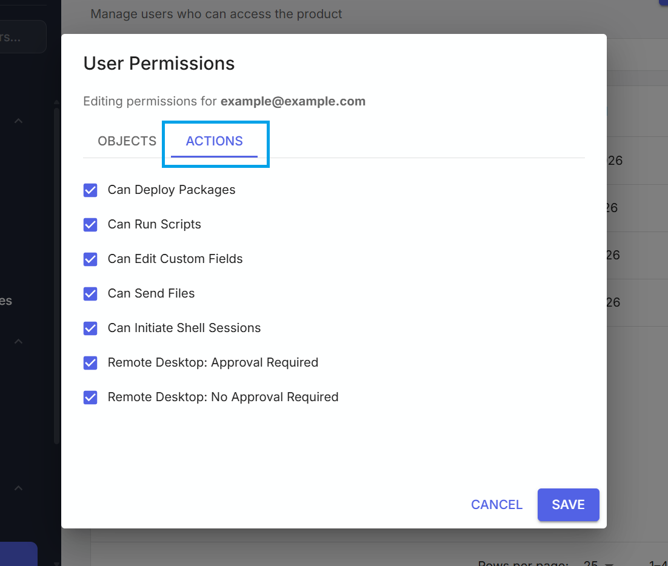Cancel editing user permissions

[496, 504]
